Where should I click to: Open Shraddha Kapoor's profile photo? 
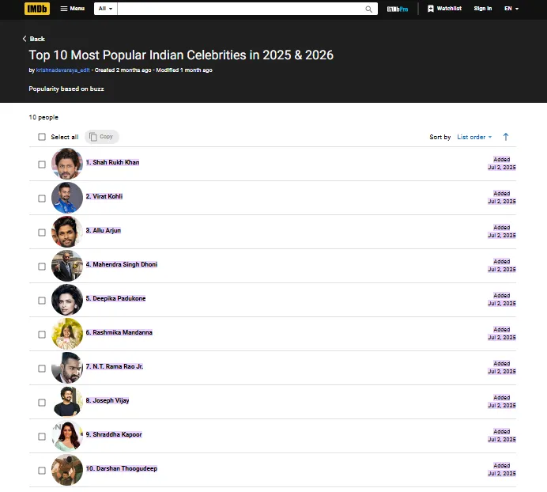click(x=67, y=436)
